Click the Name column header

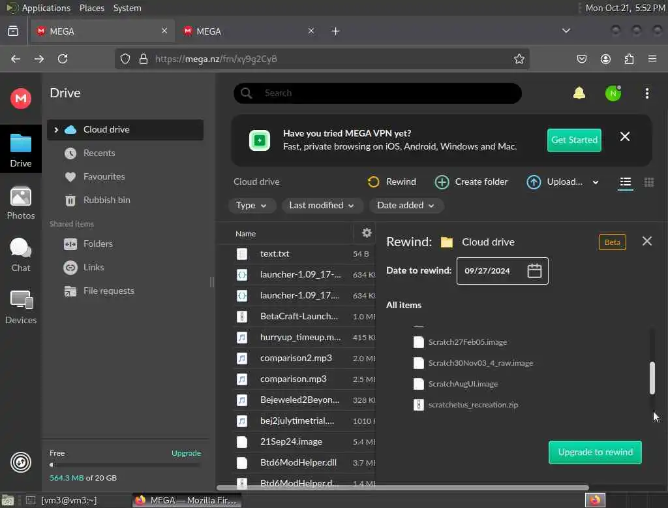[x=245, y=234]
